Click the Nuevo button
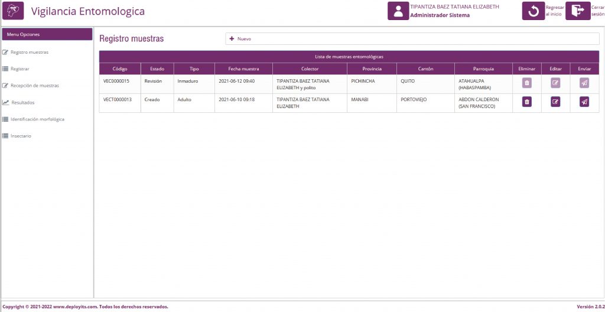The image size is (605, 312). coord(240,38)
